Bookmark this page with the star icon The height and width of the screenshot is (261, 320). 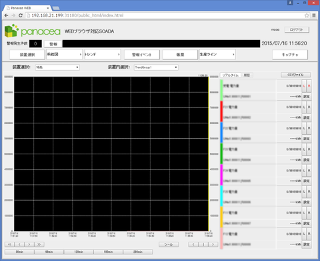[307, 15]
